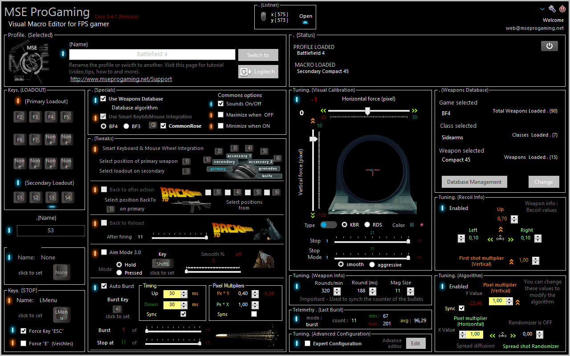
Task: Select the S2 secondary loadout key
Action: click(x=36, y=197)
